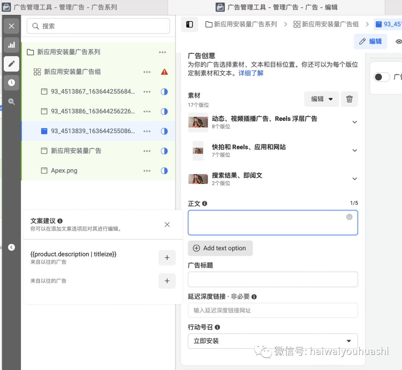Toggle the side panel layout icon
402x370 pixels.
189,25
